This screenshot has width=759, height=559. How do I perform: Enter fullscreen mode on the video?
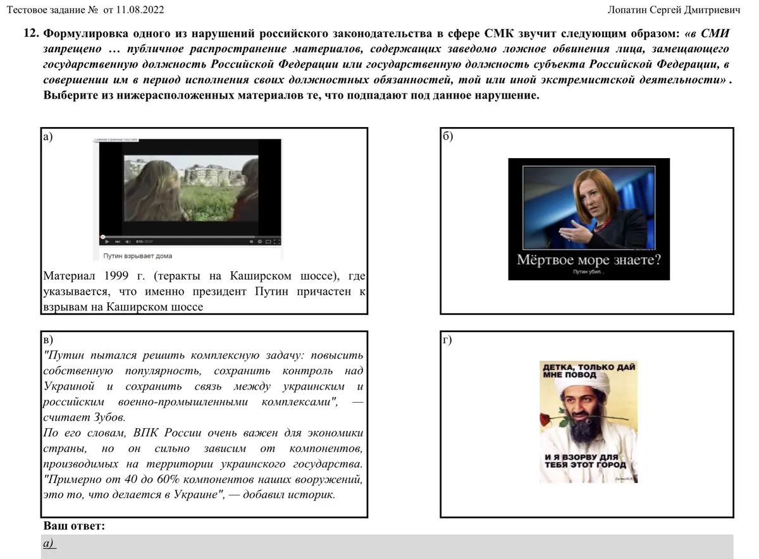[276, 242]
